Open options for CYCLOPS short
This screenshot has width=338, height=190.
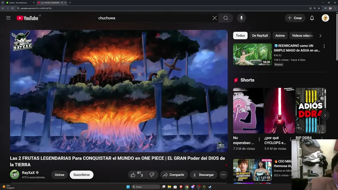pos(290,139)
